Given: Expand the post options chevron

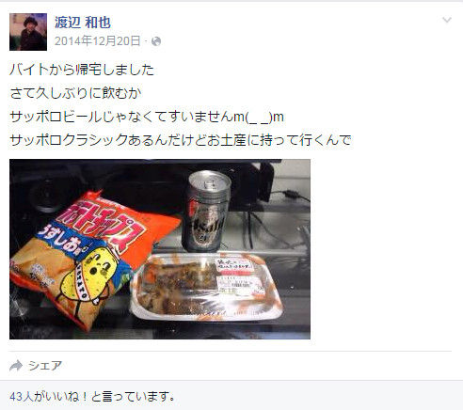Looking at the screenshot, I should coord(447,20).
